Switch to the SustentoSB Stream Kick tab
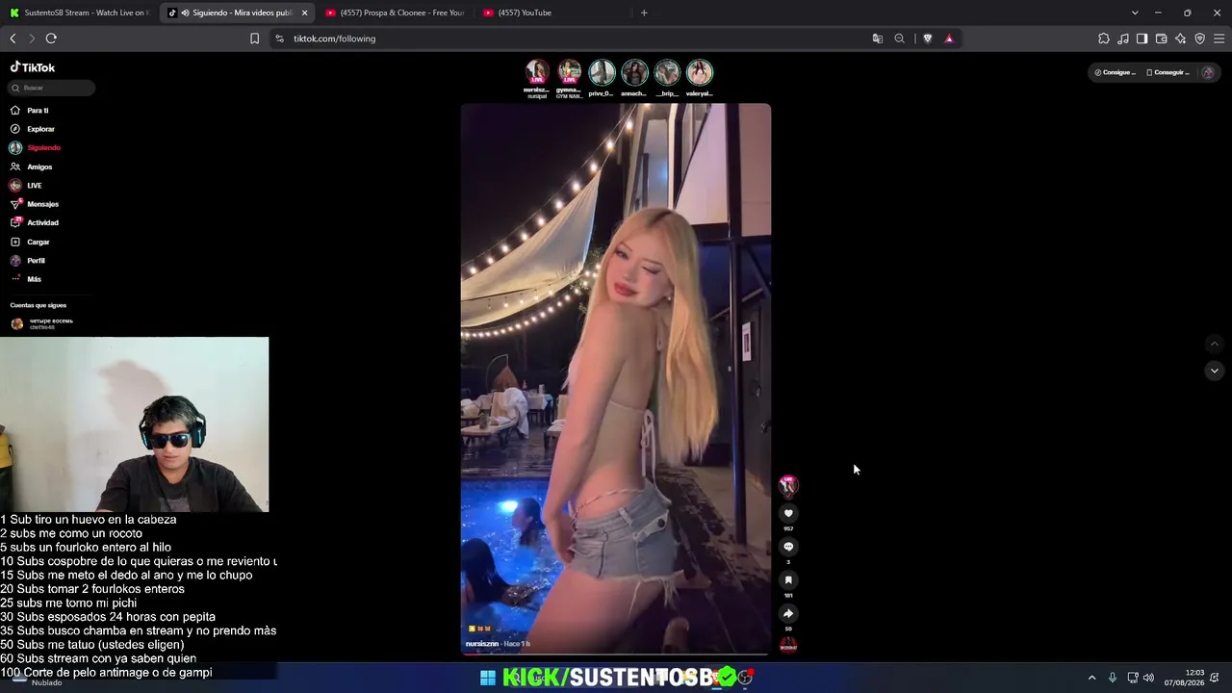This screenshot has height=693, width=1232. [x=79, y=13]
